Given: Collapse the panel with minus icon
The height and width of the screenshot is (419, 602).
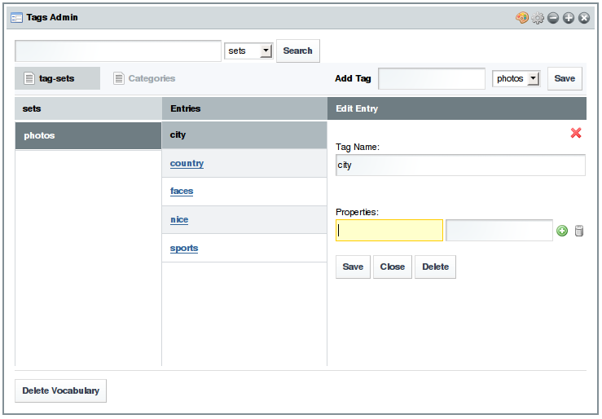Looking at the screenshot, I should click(x=553, y=17).
